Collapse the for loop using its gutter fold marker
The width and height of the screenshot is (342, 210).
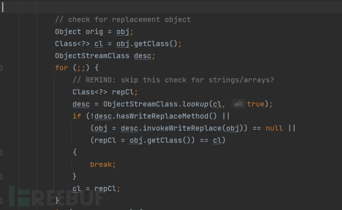click(x=1, y=68)
